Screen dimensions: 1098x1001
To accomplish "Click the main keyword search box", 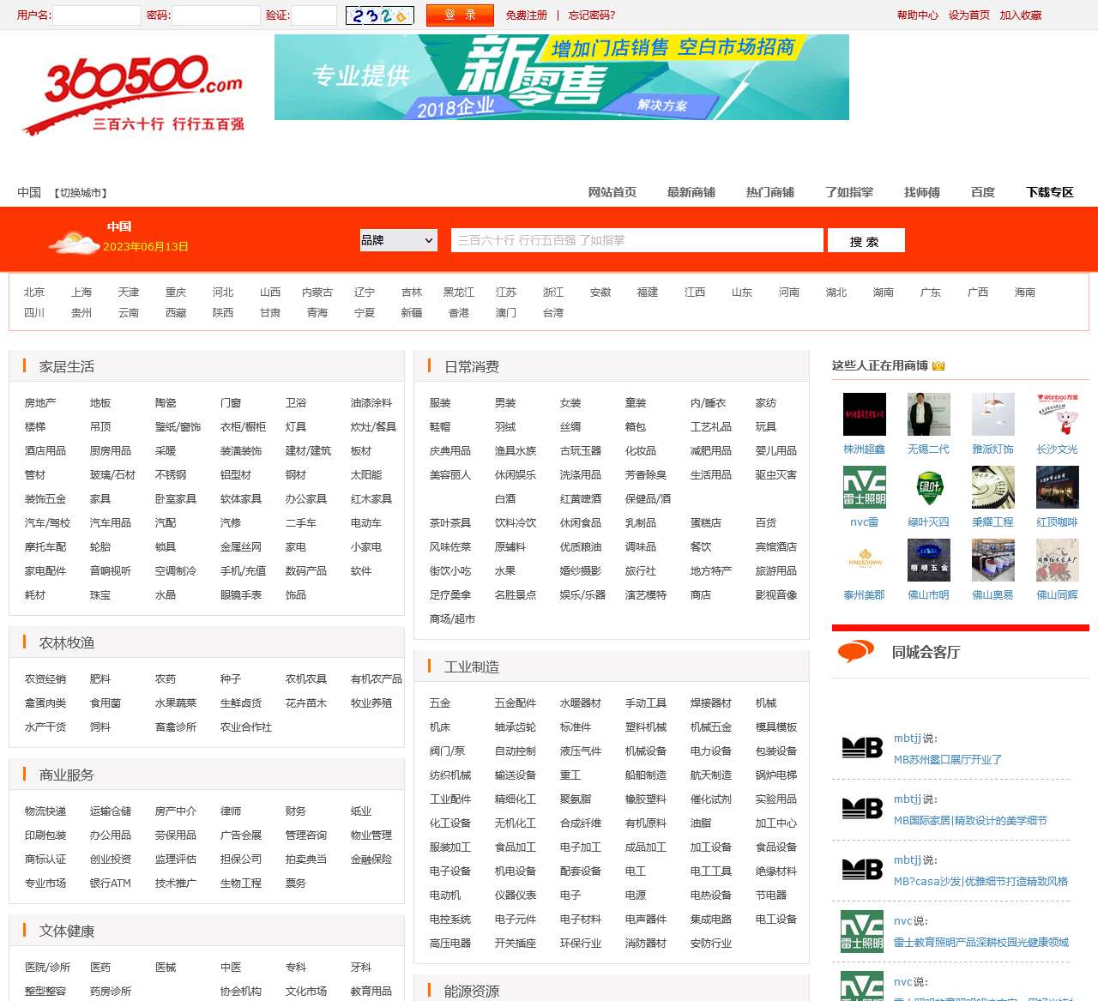I will click(636, 240).
